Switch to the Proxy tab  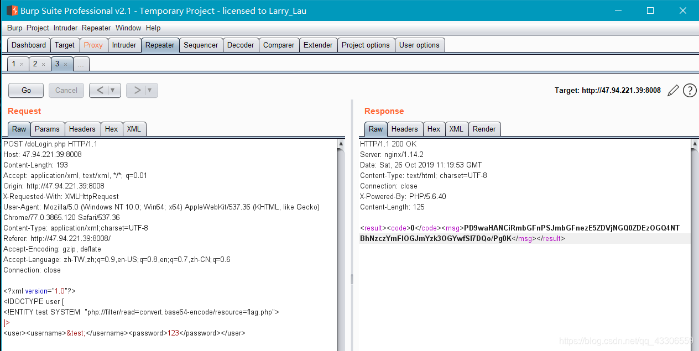93,45
